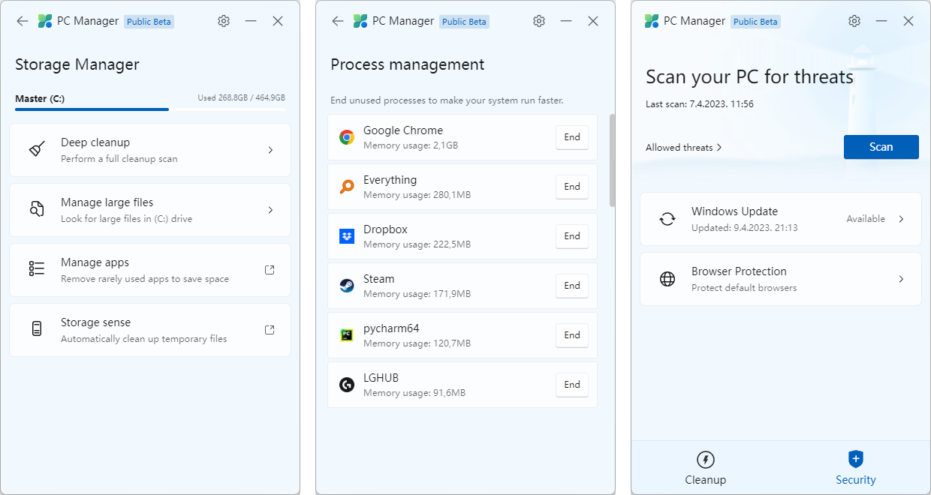Click the 'Manage large files' title text
The width and height of the screenshot is (931, 495).
(x=107, y=202)
